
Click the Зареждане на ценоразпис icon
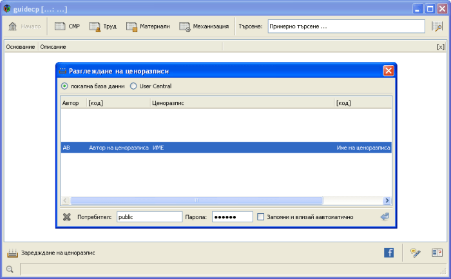12,253
